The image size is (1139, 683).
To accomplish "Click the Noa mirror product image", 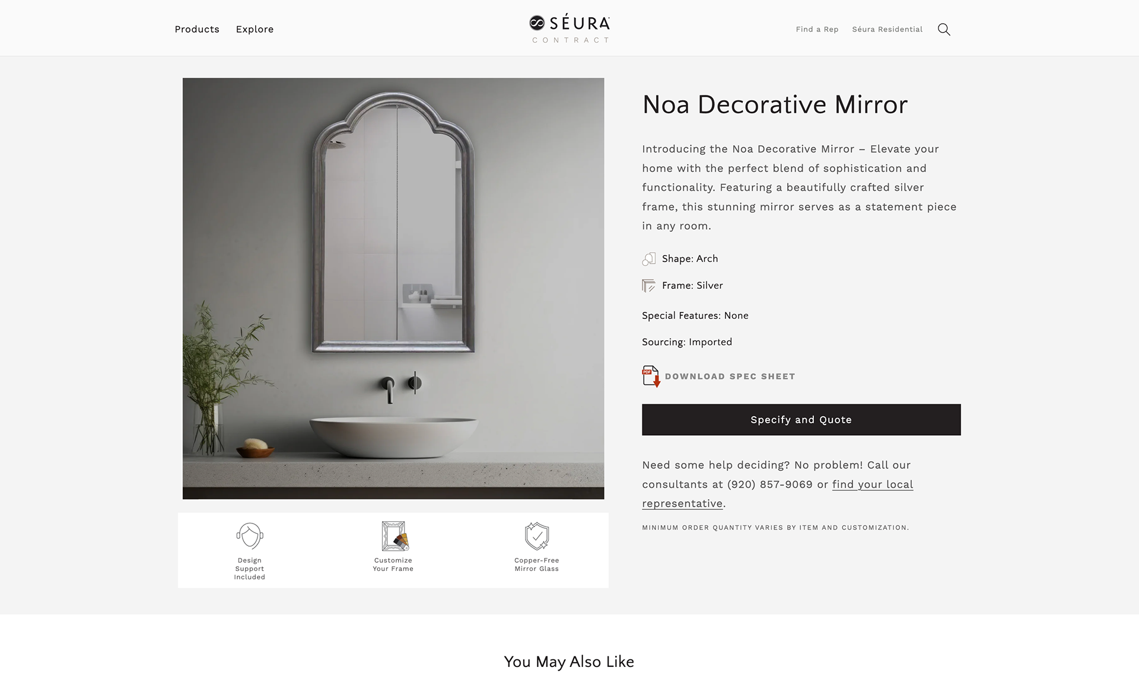I will (393, 289).
